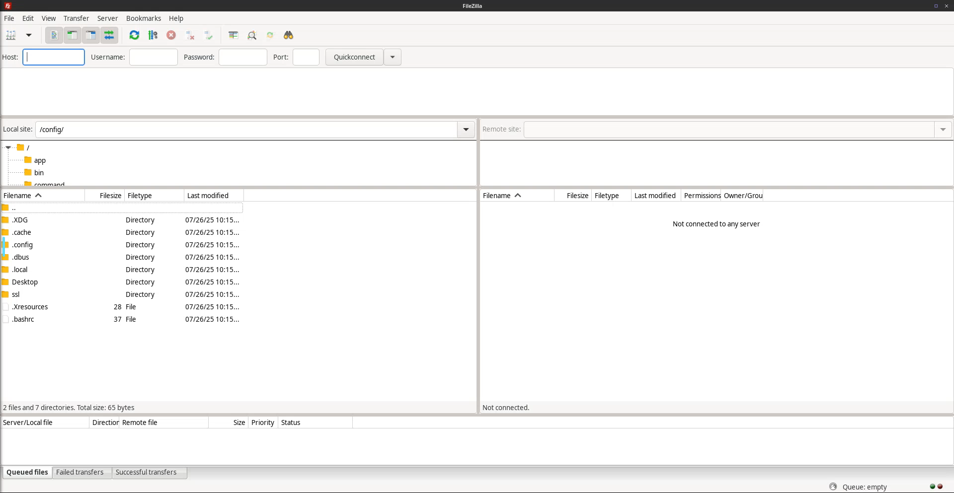This screenshot has width=954, height=493.
Task: Toggle synchronized browsing icon
Action: coord(270,35)
